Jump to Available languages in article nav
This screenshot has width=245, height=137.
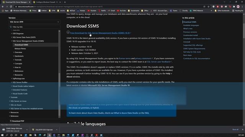click(191, 25)
